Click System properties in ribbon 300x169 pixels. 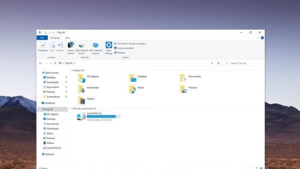click(124, 48)
